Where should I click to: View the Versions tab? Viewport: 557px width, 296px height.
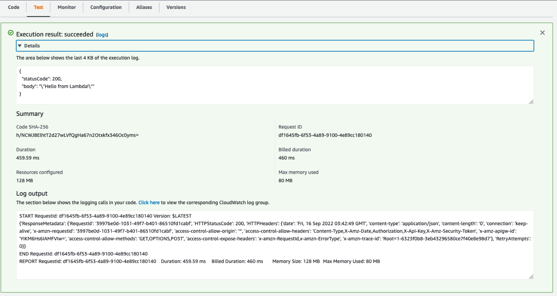coord(176,7)
